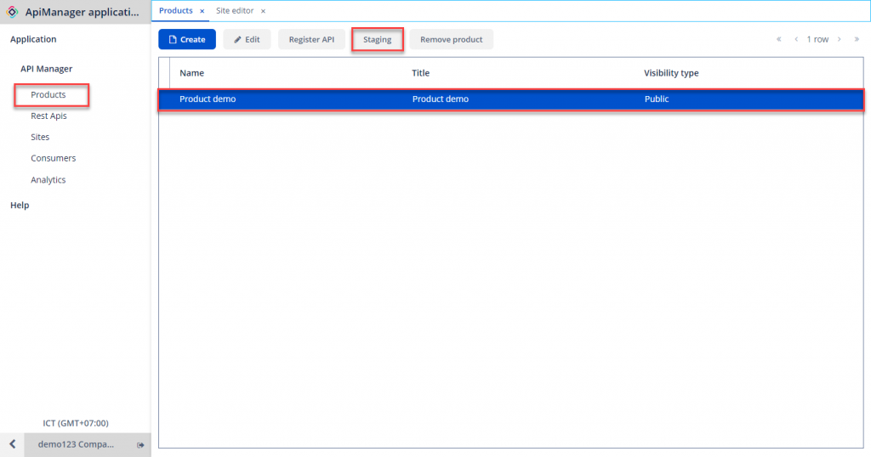Viewport: 871px width, 457px height.
Task: Sort by the Visibility type column header
Action: 671,73
